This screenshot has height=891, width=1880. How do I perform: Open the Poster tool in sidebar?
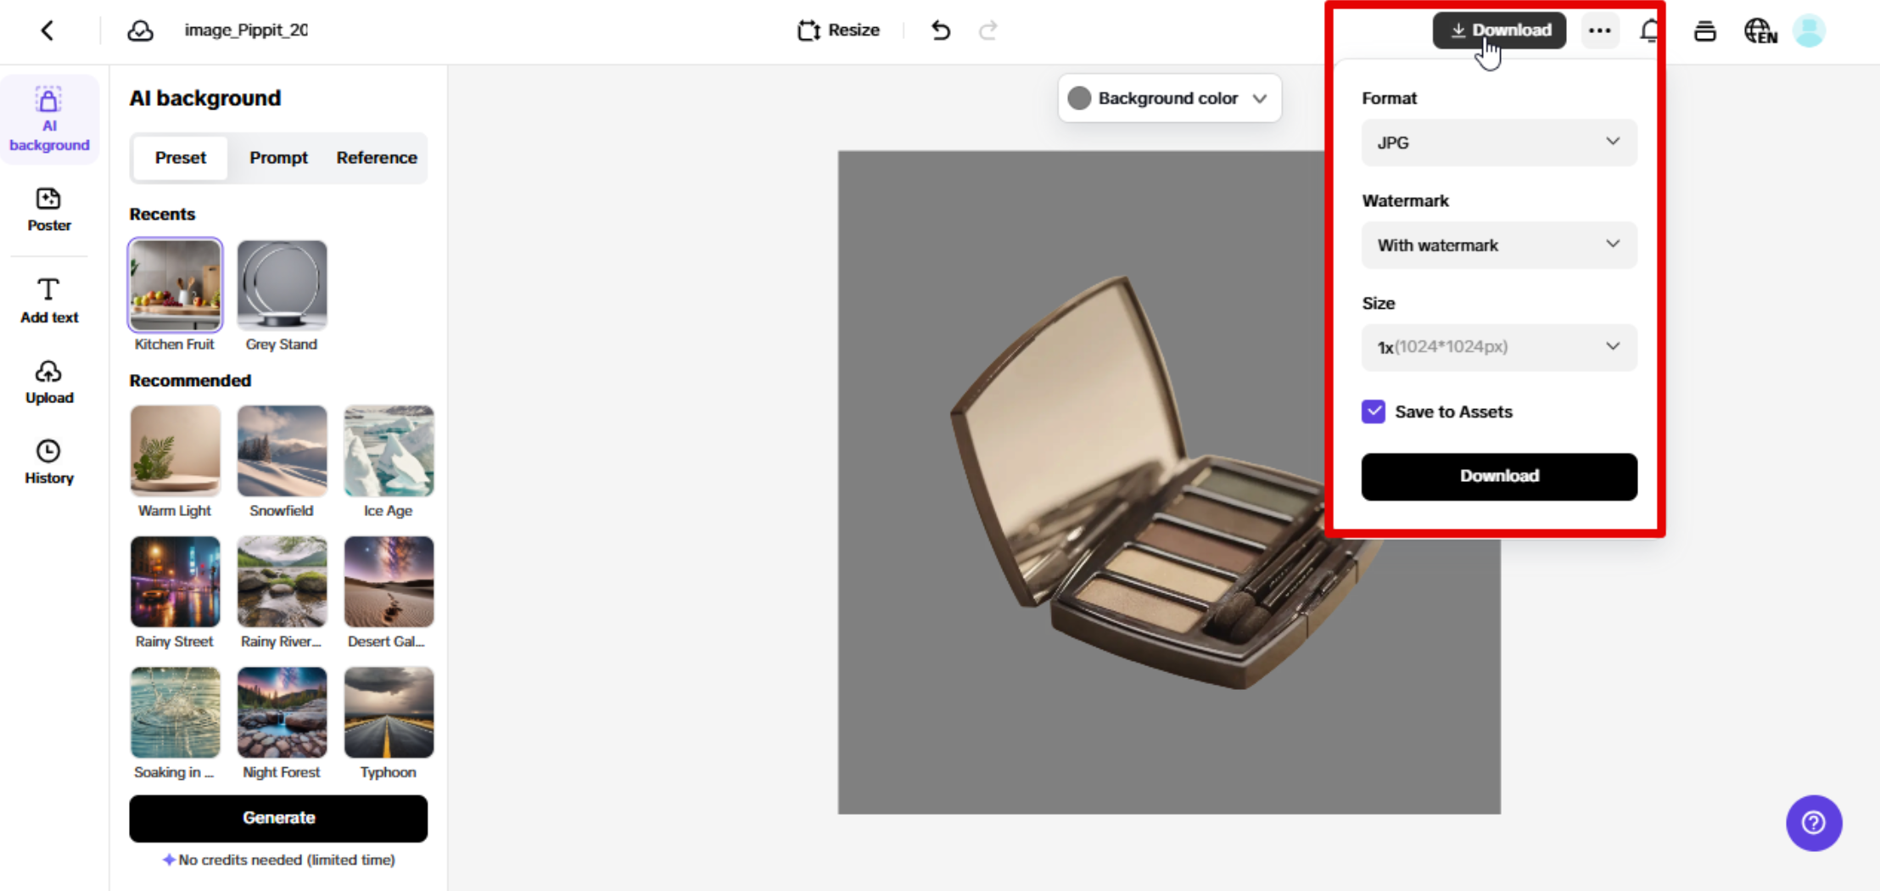(49, 210)
